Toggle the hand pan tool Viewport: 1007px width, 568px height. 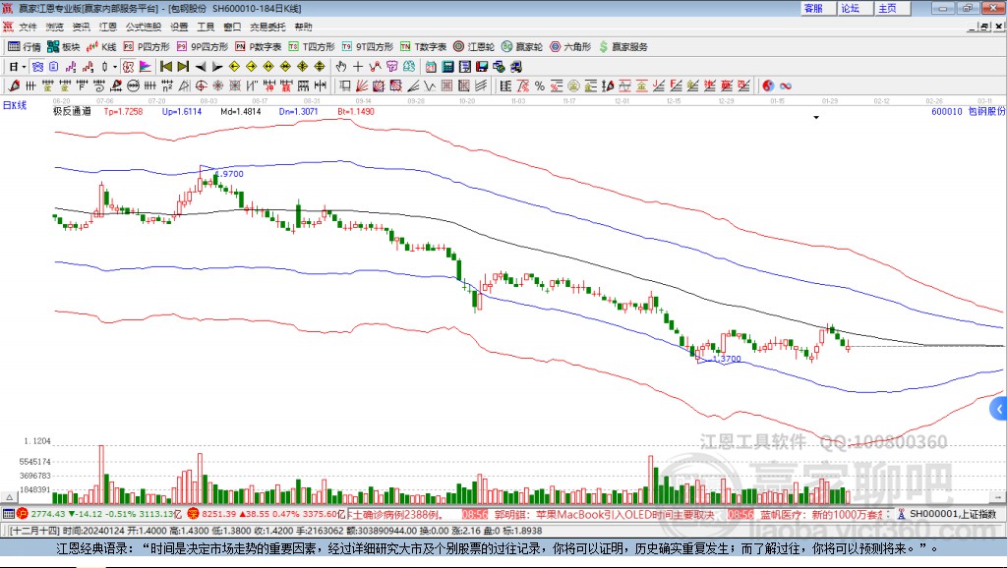(x=341, y=67)
